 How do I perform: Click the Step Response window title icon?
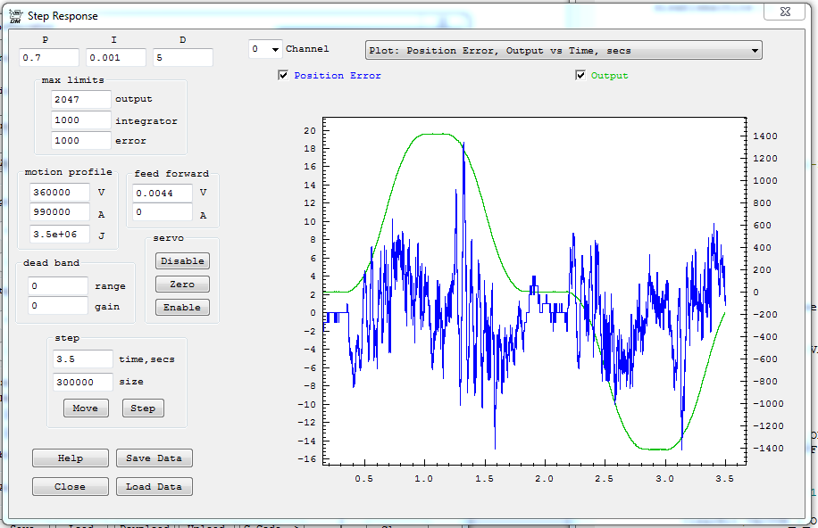16,15
